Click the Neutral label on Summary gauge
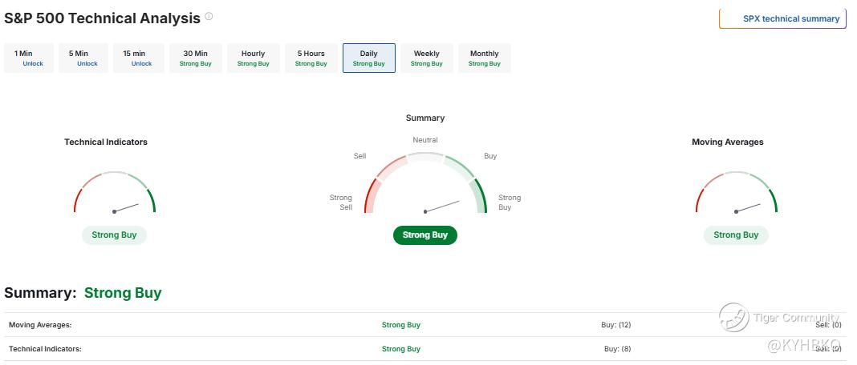 pyautogui.click(x=425, y=140)
